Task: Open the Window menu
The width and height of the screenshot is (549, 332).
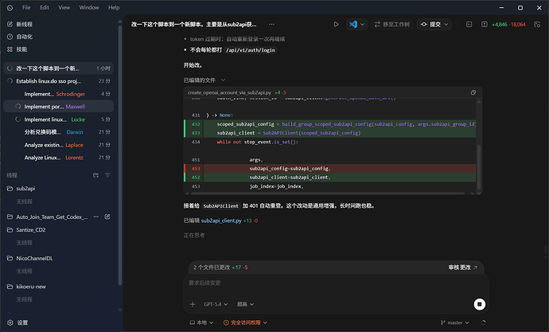Action: [89, 7]
